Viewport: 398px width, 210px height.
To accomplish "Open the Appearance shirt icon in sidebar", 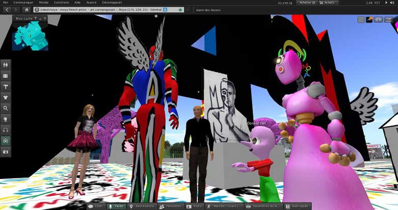I will [6, 98].
